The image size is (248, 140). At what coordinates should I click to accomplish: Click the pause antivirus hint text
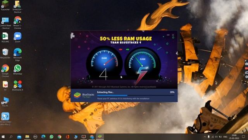tap(123, 98)
